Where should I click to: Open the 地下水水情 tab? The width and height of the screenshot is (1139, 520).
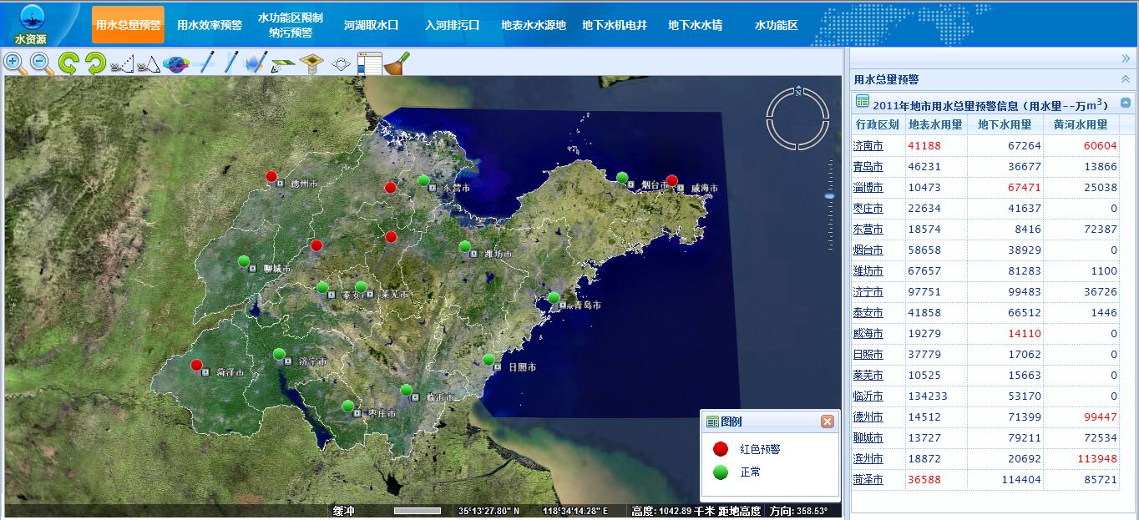point(695,25)
